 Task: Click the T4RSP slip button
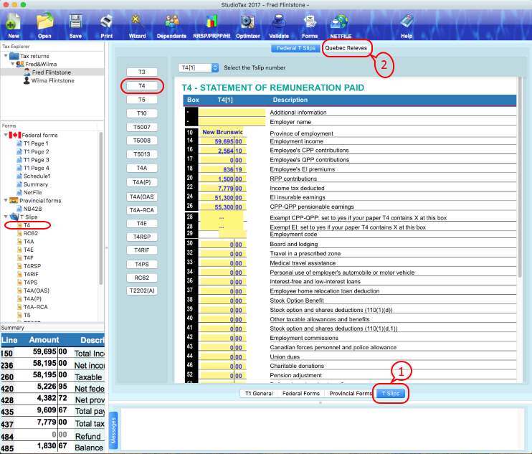(x=142, y=237)
